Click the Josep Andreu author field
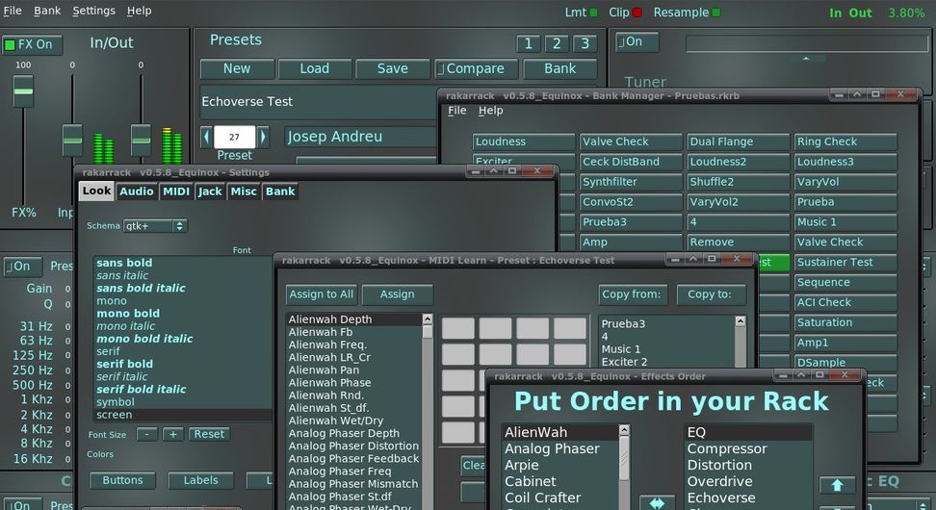Image resolution: width=936 pixels, height=510 pixels. [x=361, y=137]
